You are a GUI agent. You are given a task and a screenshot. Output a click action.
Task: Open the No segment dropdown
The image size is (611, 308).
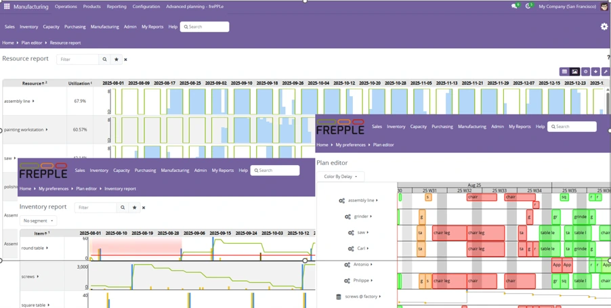(38, 221)
